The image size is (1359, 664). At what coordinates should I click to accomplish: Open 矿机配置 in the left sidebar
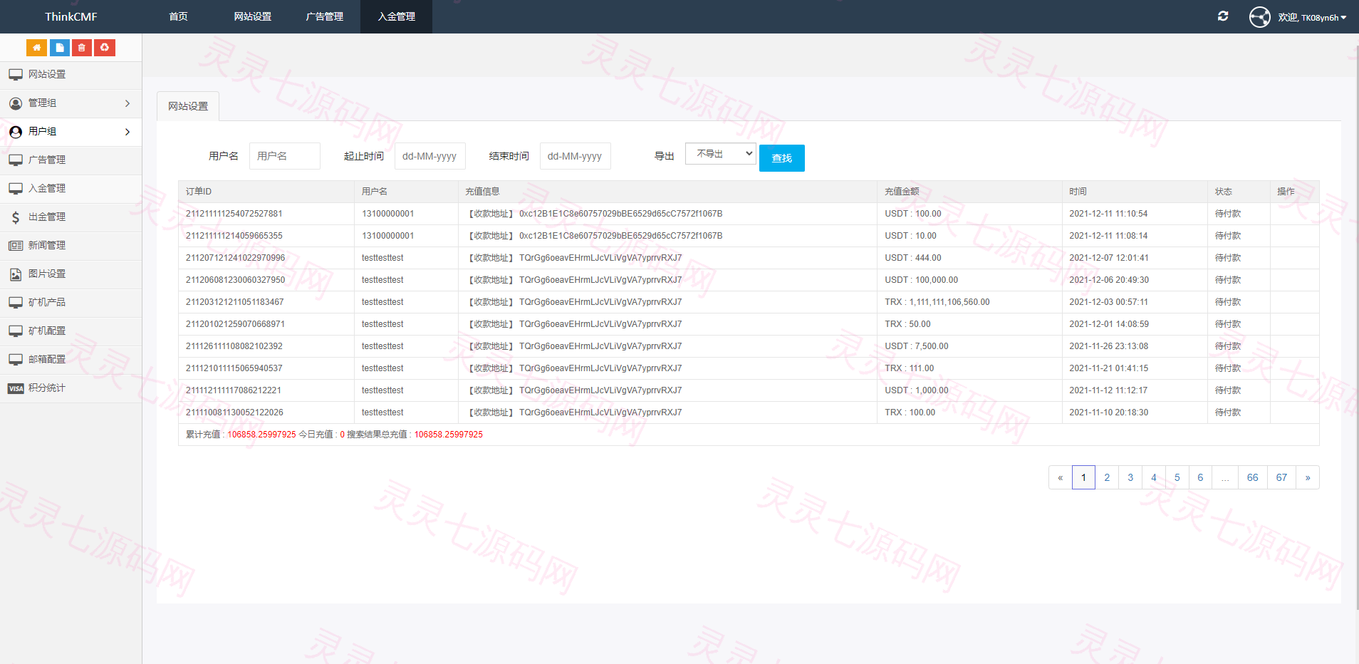click(x=71, y=331)
